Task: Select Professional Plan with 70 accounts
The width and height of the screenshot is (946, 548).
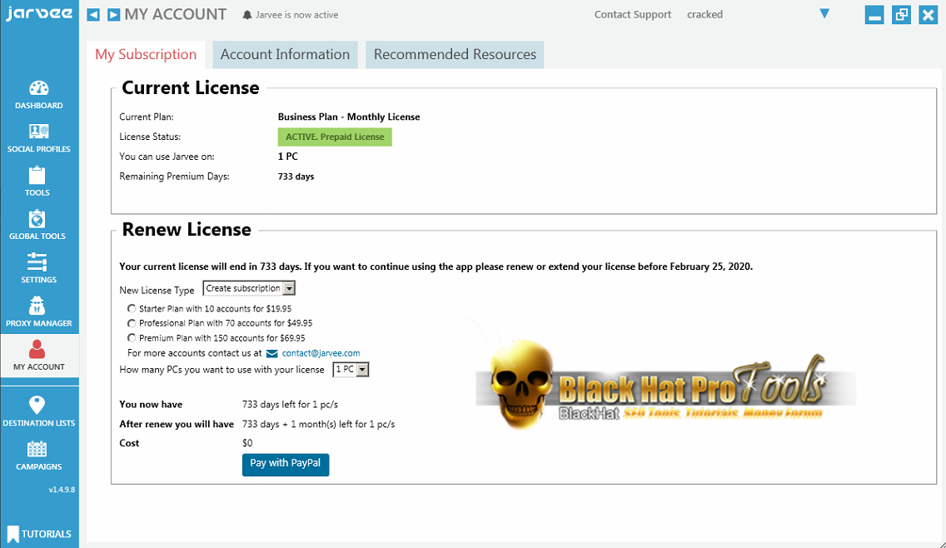Action: pos(132,323)
